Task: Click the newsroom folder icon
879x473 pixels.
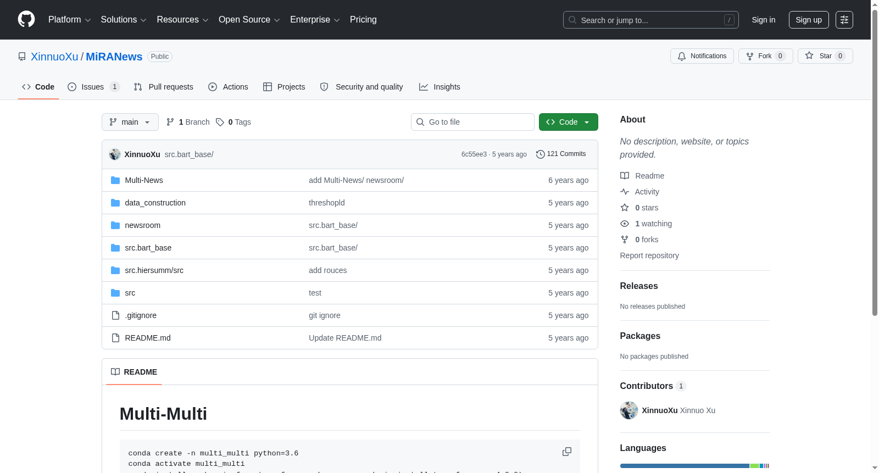Action: tap(115, 225)
